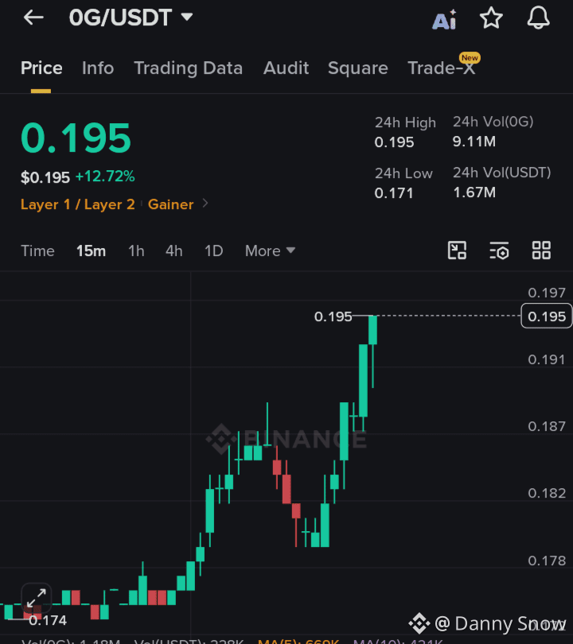Select the 4h interval
Image resolution: width=573 pixels, height=644 pixels.
pyautogui.click(x=173, y=250)
